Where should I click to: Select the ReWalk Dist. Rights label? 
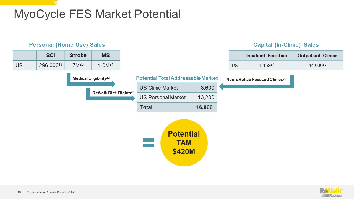point(113,93)
